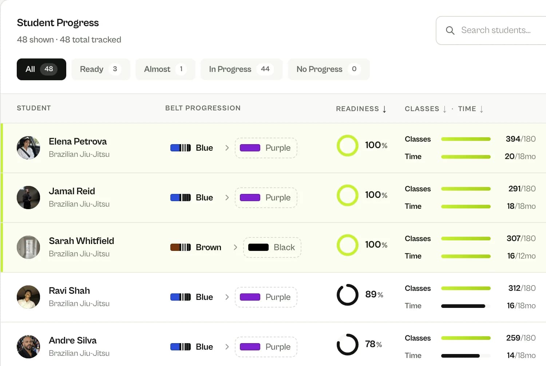Click Andre Silva's Time progress bar

click(466, 356)
